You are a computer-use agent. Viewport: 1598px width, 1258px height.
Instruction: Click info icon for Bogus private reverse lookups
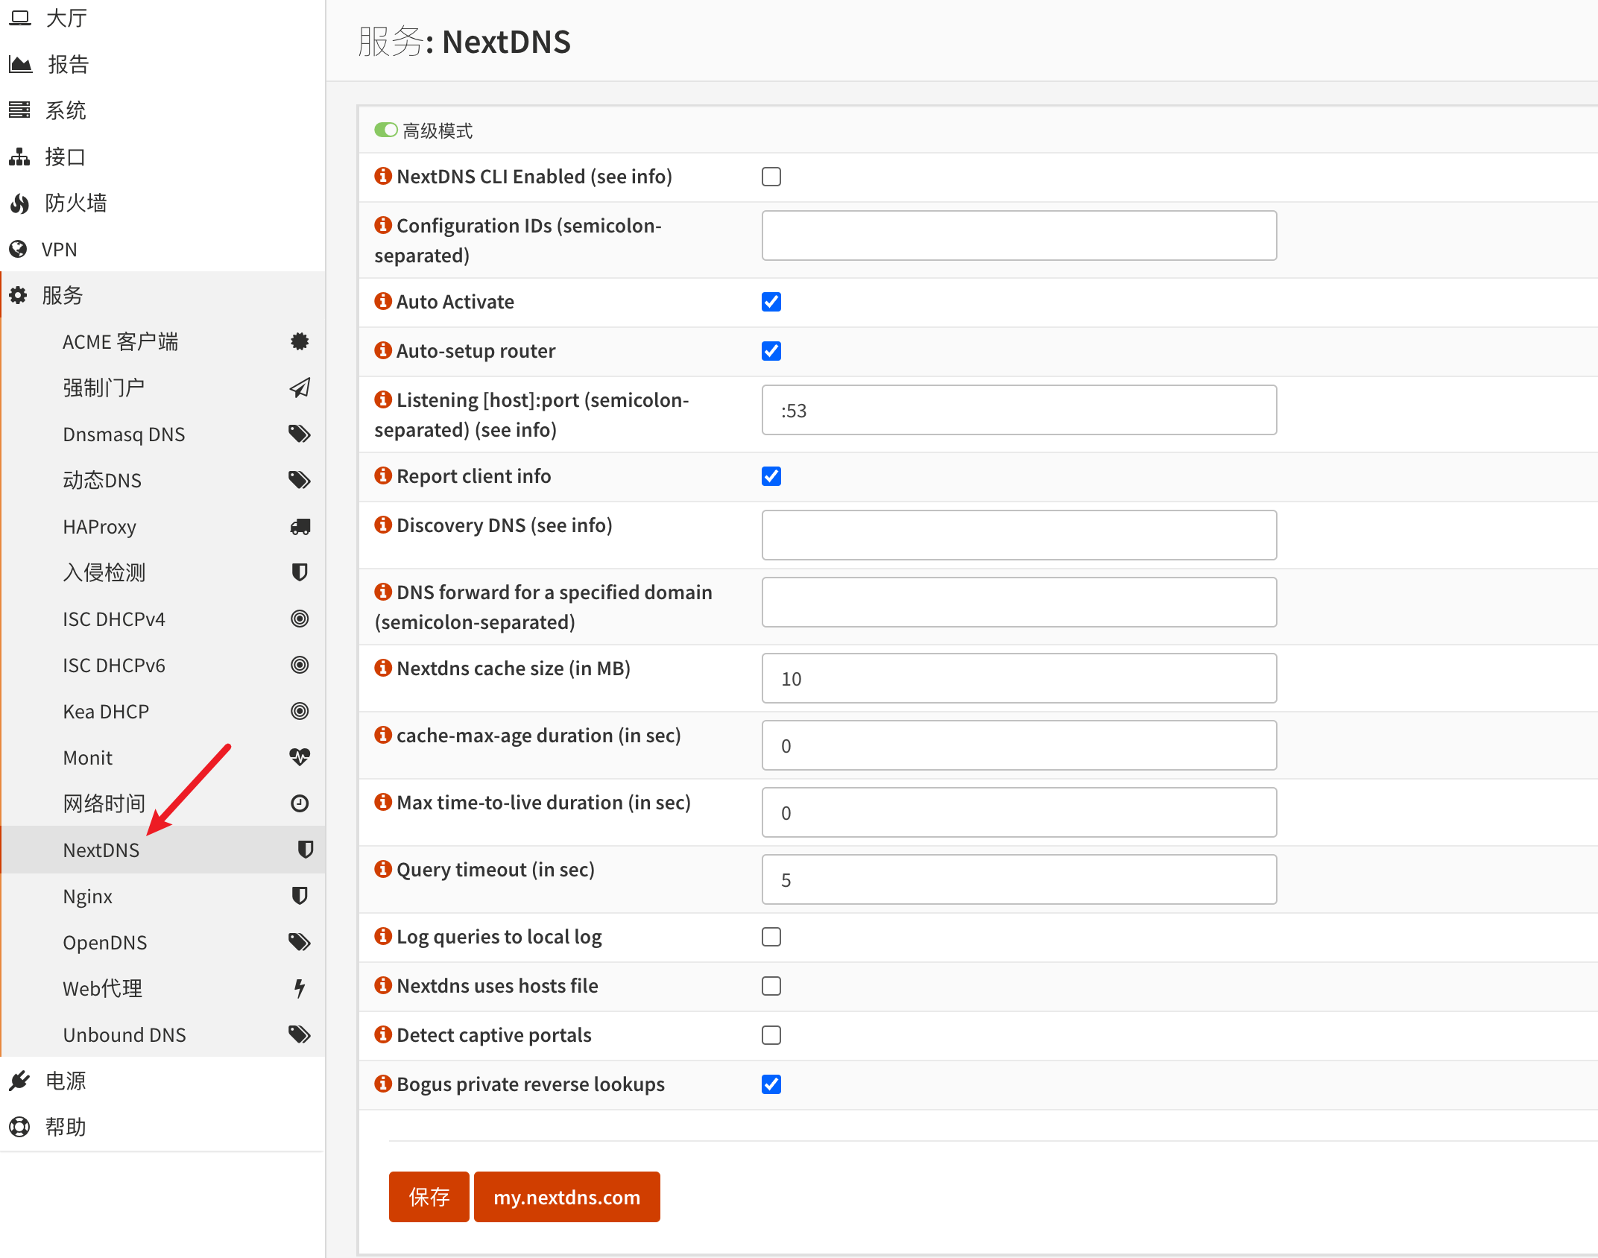(383, 1084)
